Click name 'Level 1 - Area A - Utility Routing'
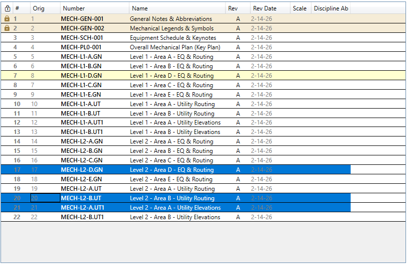 [173, 104]
